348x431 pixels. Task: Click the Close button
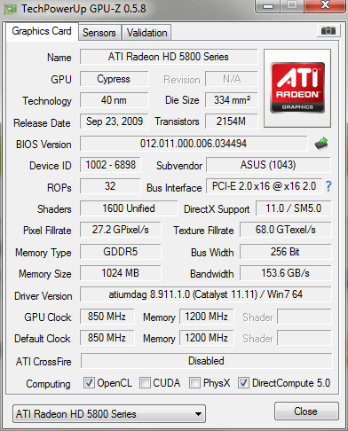pos(306,411)
